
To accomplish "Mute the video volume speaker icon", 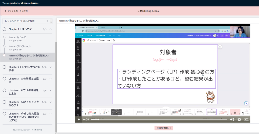I will click(232, 119).
